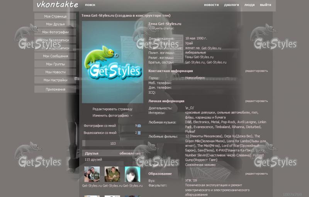The height and width of the screenshot is (197, 309).
Task: Open photos with me camera icon
Action: (139, 126)
